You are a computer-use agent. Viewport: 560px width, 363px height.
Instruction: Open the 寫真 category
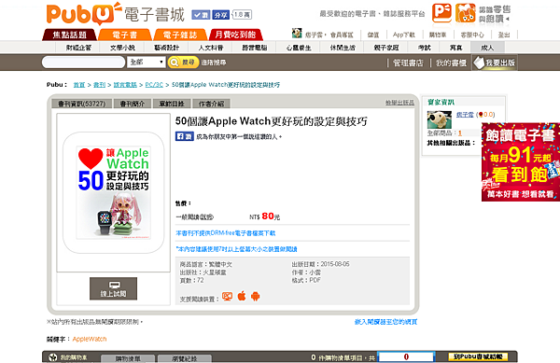pos(455,48)
